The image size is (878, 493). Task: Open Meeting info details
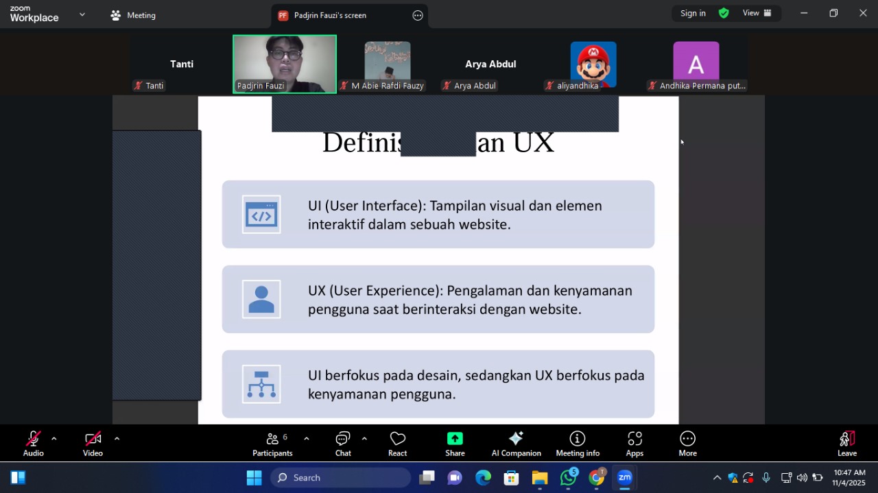[577, 444]
